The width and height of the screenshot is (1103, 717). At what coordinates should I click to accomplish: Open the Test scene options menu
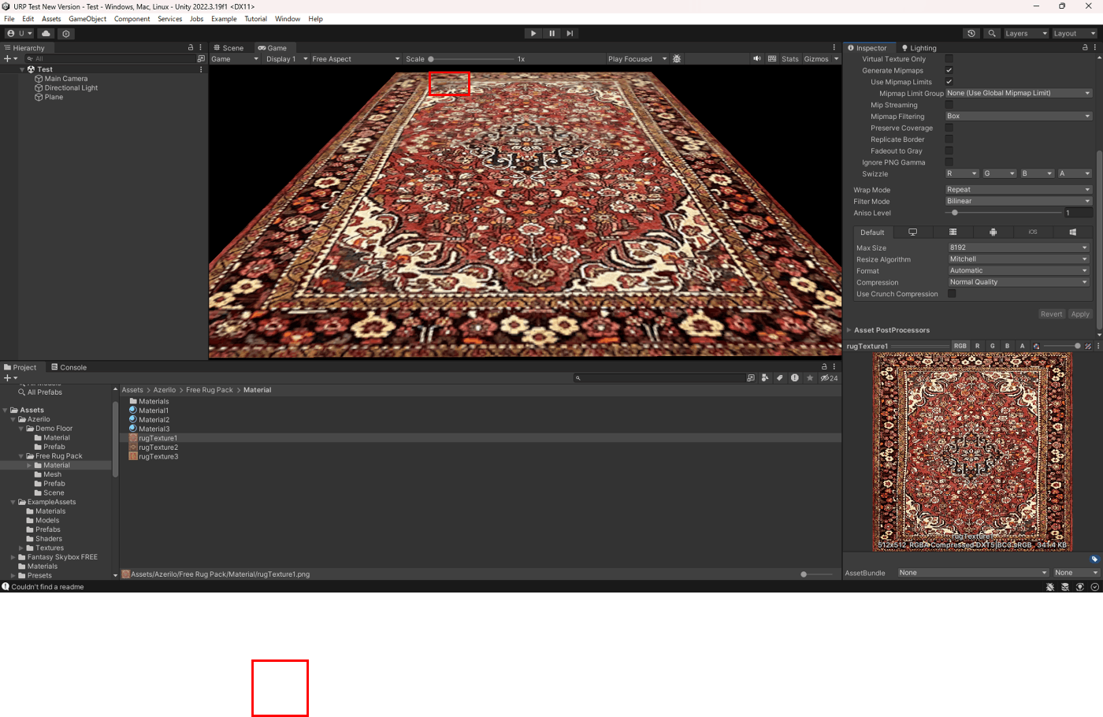(201, 69)
